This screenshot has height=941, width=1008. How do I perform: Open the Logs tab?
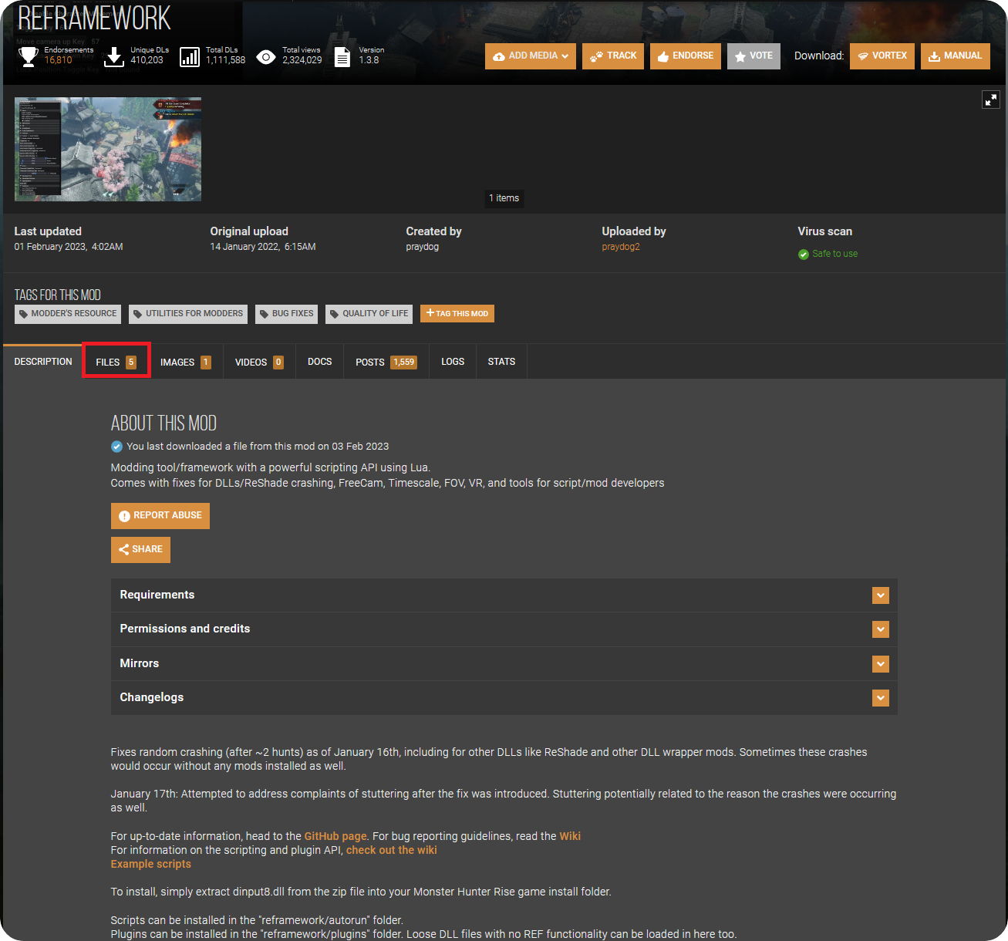click(x=453, y=362)
